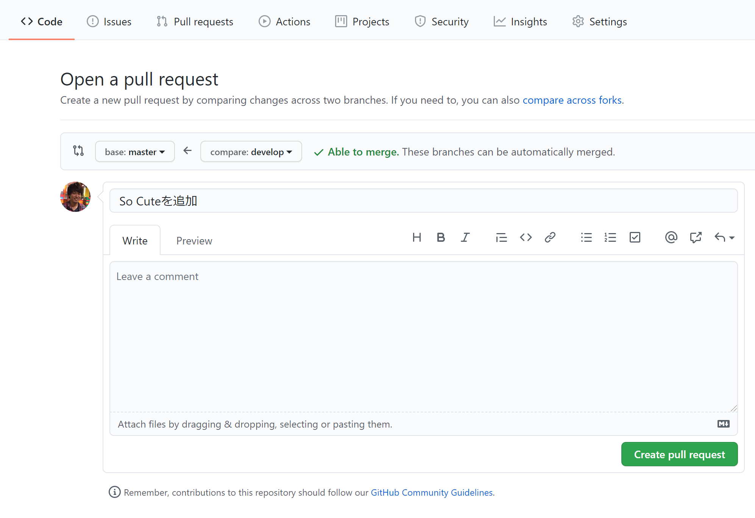Click the Markdown supported icon
This screenshot has width=755, height=518.
(723, 424)
